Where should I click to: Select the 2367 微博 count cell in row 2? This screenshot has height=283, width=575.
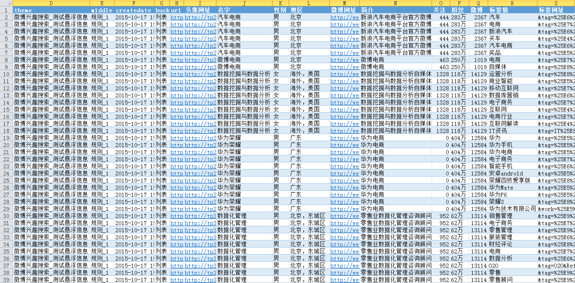coord(479,17)
